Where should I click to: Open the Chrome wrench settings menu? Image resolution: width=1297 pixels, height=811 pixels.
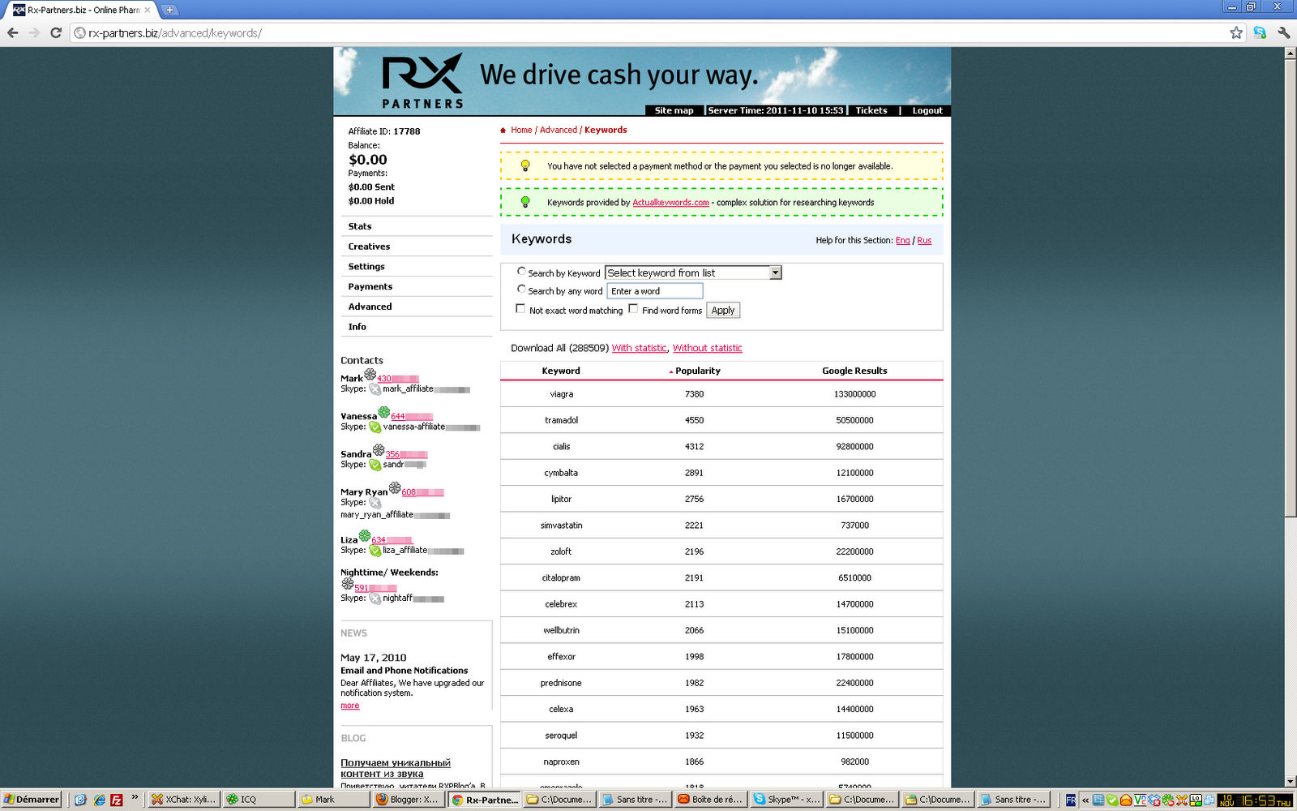tap(1284, 32)
